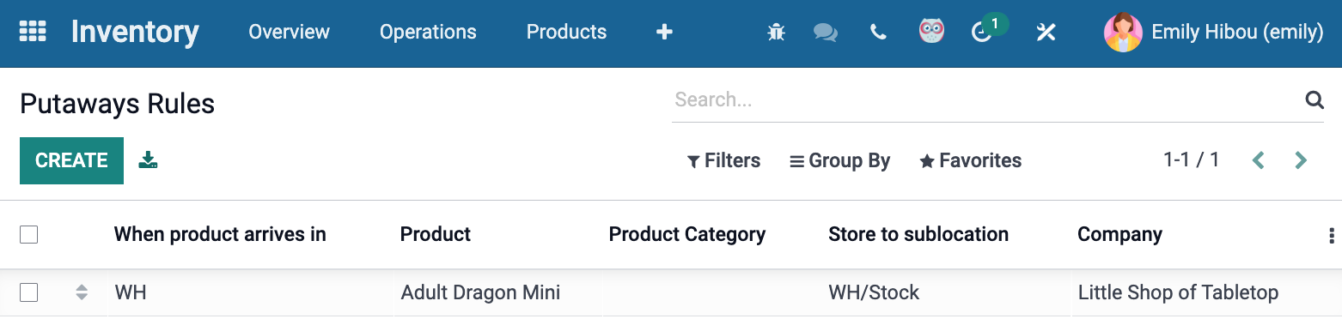1342x331 pixels.
Task: Click the import records download icon
Action: coord(148,160)
